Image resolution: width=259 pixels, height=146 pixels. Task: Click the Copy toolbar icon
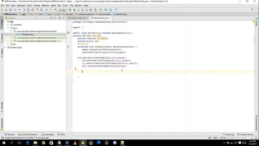click(x=28, y=10)
